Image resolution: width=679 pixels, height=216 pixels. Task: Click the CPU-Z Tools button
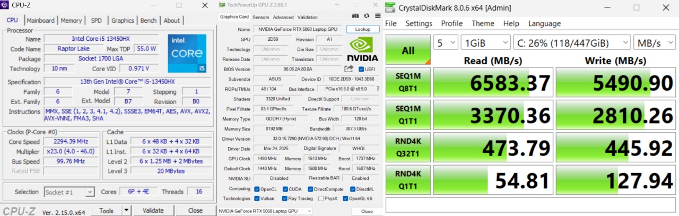tap(106, 211)
